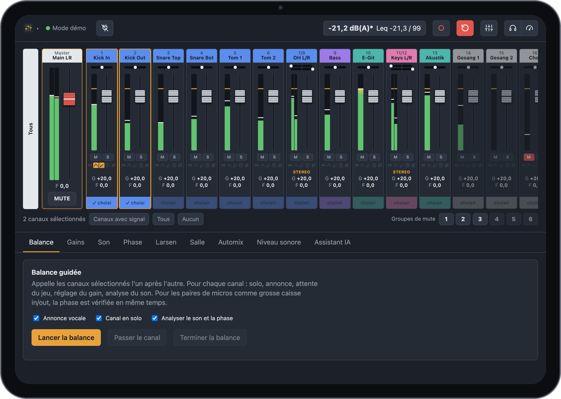Click the orange mixer logo icon
561x399 pixels.
click(x=28, y=28)
